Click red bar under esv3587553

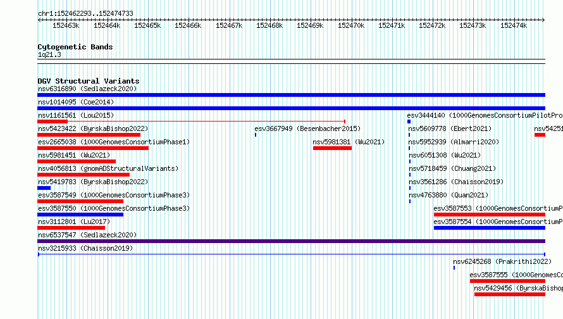click(x=490, y=215)
